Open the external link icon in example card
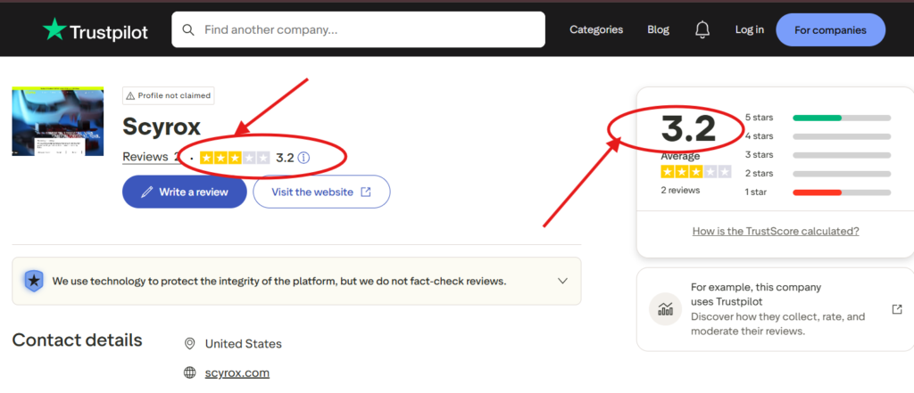 click(x=897, y=309)
